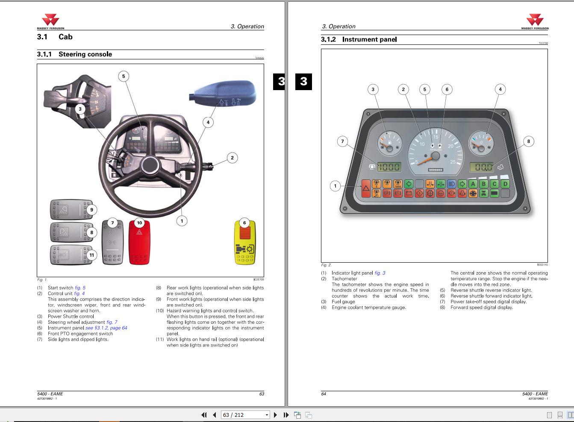574x422 pixels.
Task: Follow the 'fig. 4' Control unit link
Action: coord(79,293)
